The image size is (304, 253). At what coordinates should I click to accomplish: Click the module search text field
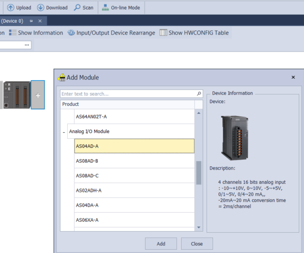pos(128,94)
